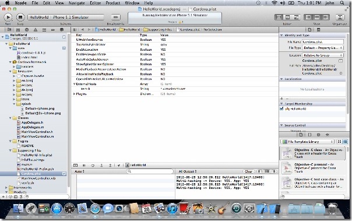The height and width of the screenshot is (221, 352).
Task: Open the Help menu
Action: tap(149, 3)
